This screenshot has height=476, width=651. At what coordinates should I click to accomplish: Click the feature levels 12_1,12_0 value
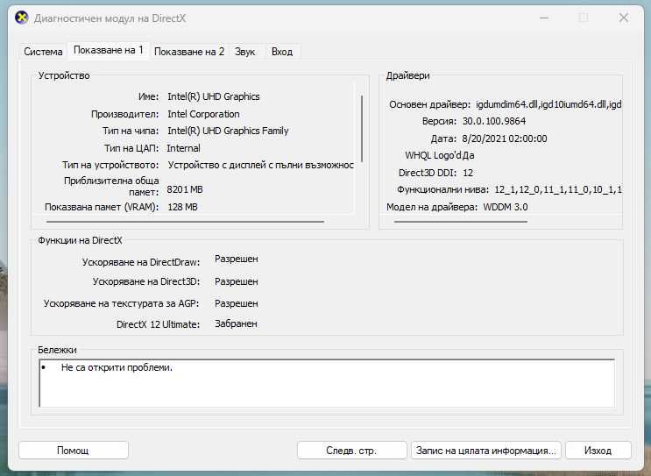point(558,190)
